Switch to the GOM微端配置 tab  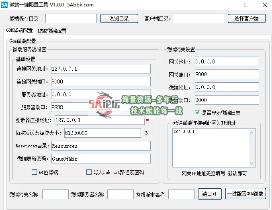(19, 31)
